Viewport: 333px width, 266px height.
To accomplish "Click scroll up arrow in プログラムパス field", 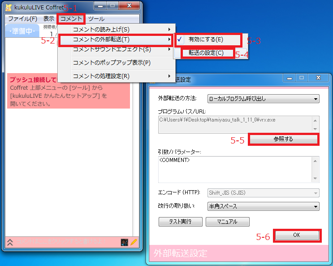I will click(316, 121).
